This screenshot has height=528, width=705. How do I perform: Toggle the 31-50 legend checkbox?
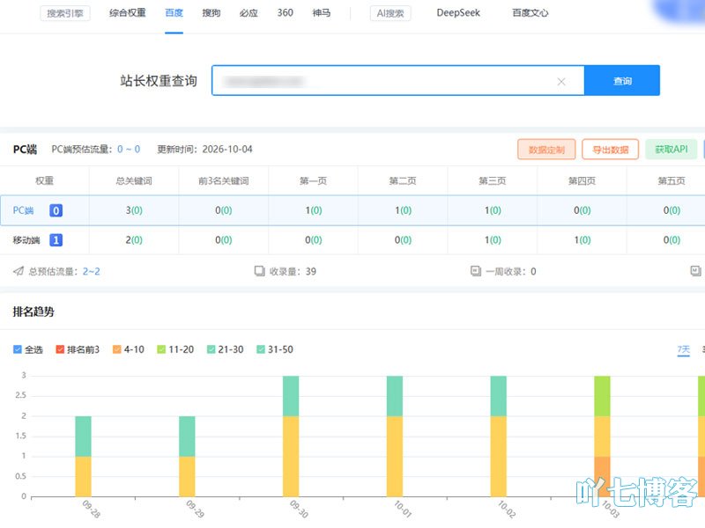pos(260,349)
